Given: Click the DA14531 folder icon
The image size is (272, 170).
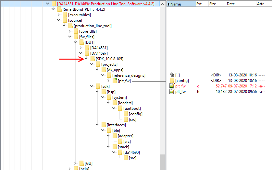Looking at the screenshot, I should point(87,48).
